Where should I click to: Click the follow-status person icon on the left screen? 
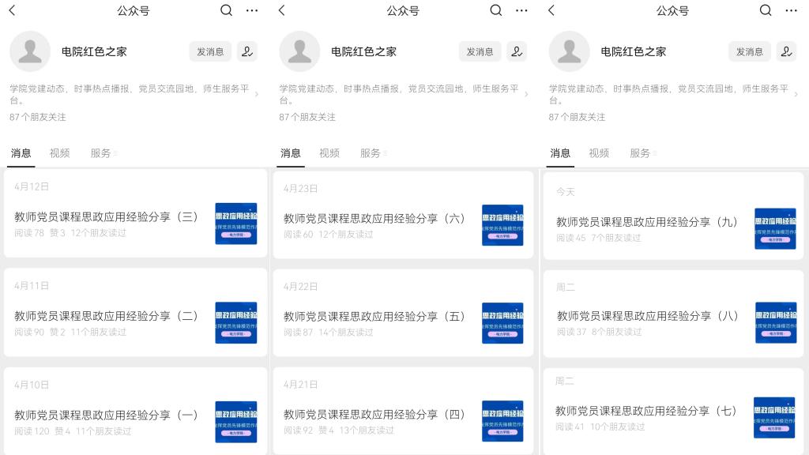[x=247, y=51]
